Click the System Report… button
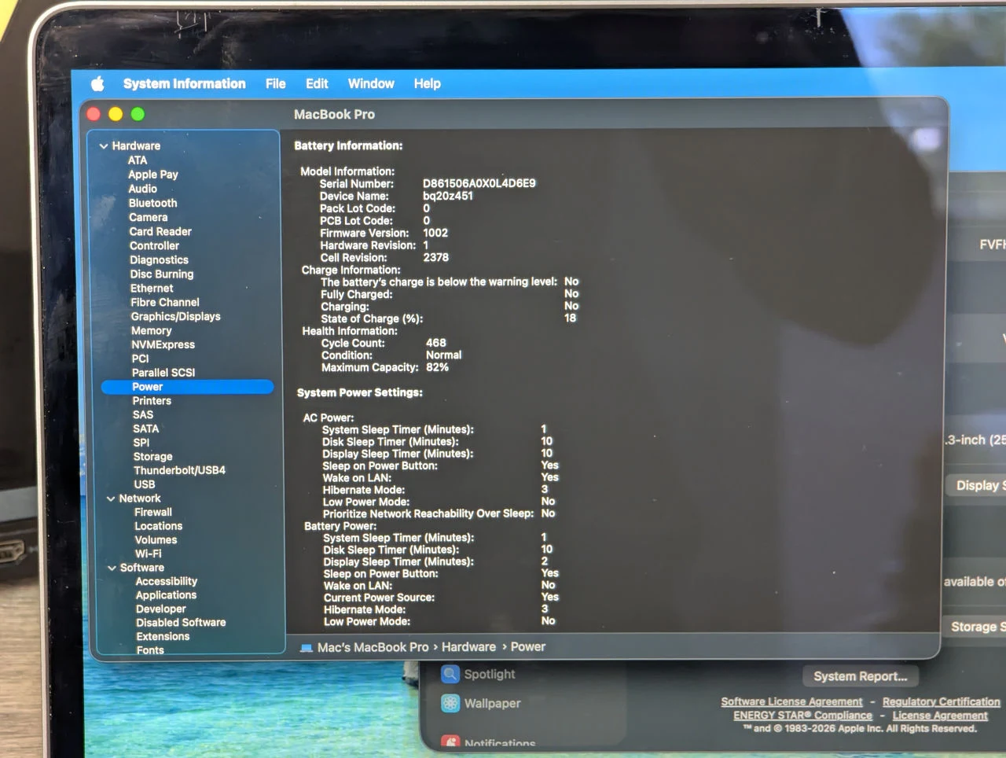Screen dimensions: 1006x758 (x=861, y=676)
